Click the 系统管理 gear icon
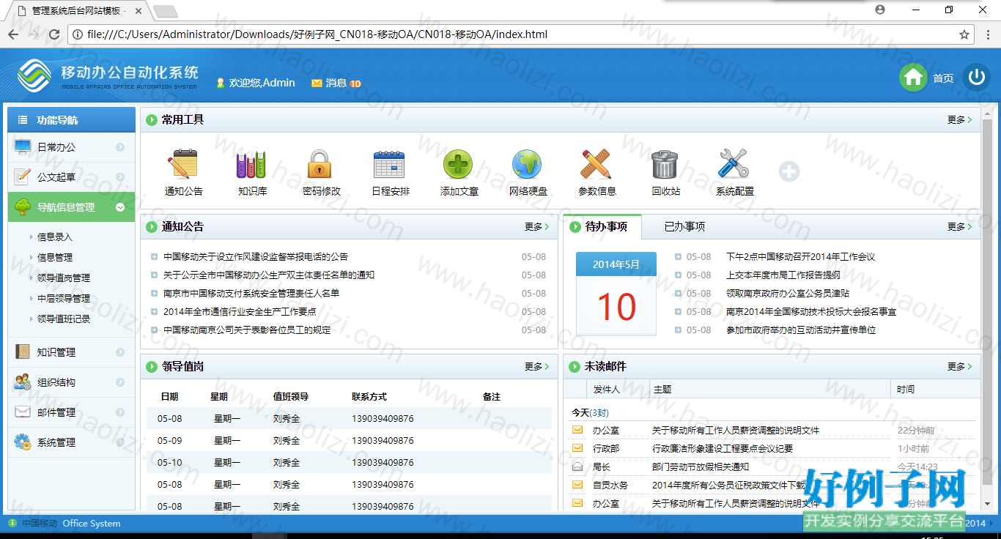Image resolution: width=1001 pixels, height=539 pixels. point(23,442)
